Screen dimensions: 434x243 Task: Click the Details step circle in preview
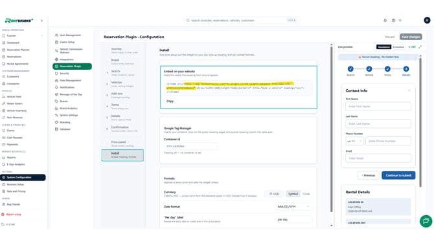click(x=405, y=69)
